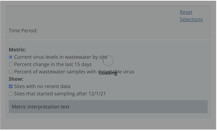This screenshot has height=131, width=217.
Task: Click label text detectable virus
Action: click(x=116, y=72)
